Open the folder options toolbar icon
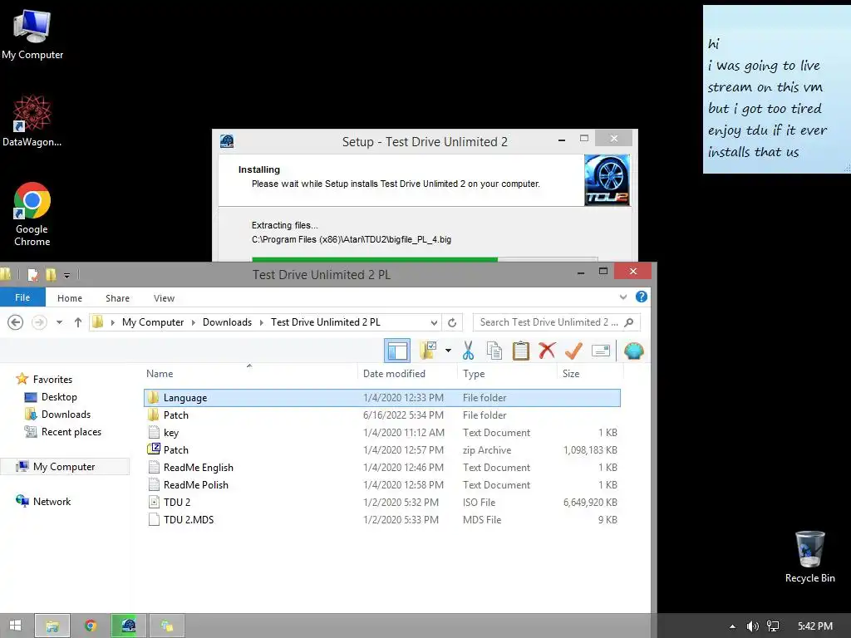This screenshot has width=851, height=638. pyautogui.click(x=428, y=351)
